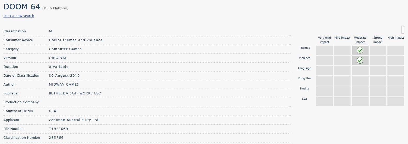Click the Moderate impact column header
408x144 pixels.
[x=360, y=40]
